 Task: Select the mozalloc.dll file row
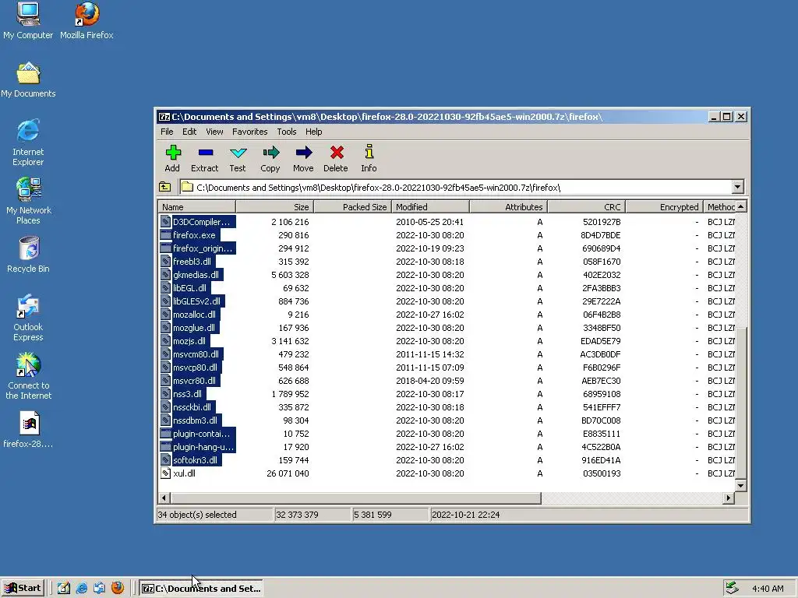pos(447,315)
